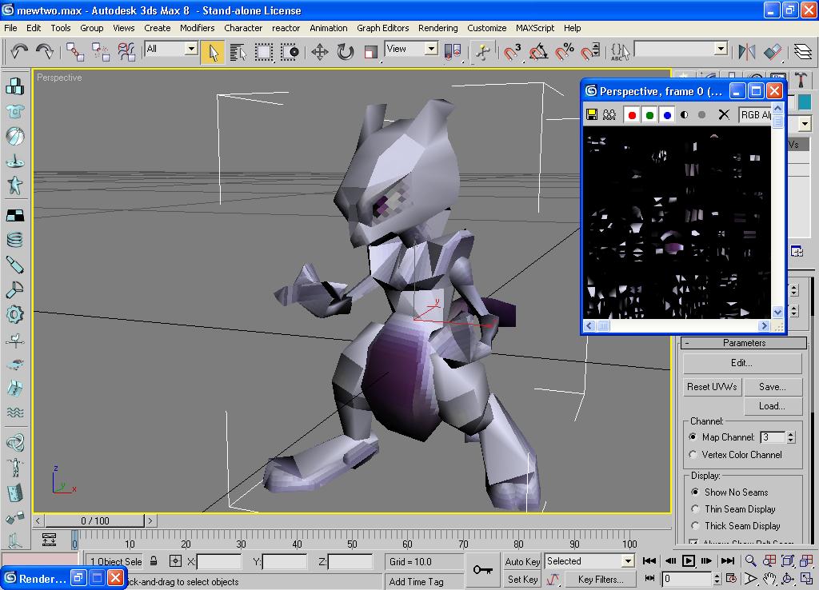819x590 pixels.
Task: Select the Select and Move tool
Action: coord(319,52)
